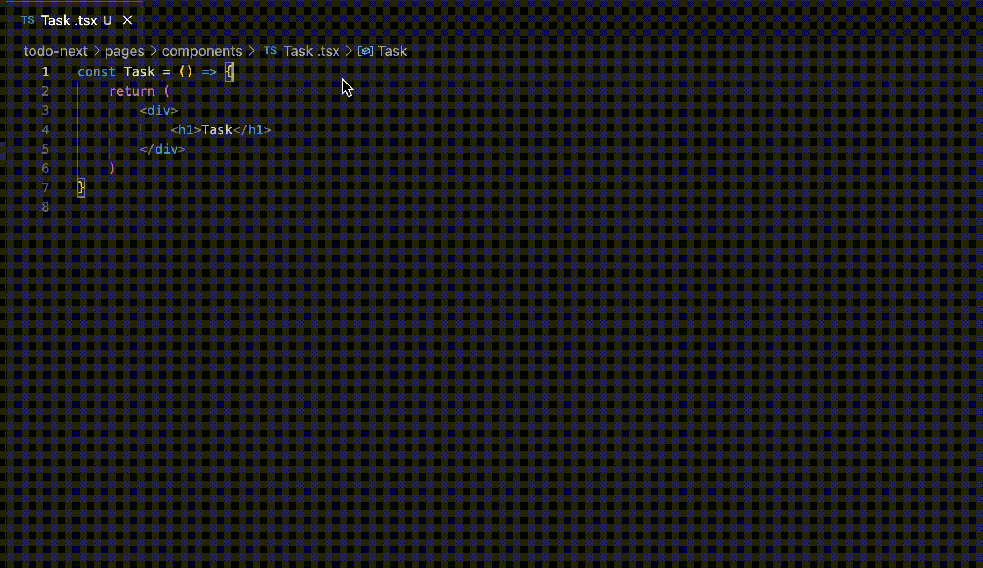983x568 pixels.
Task: Select Task.tsx in the breadcrumb path
Action: coord(312,51)
